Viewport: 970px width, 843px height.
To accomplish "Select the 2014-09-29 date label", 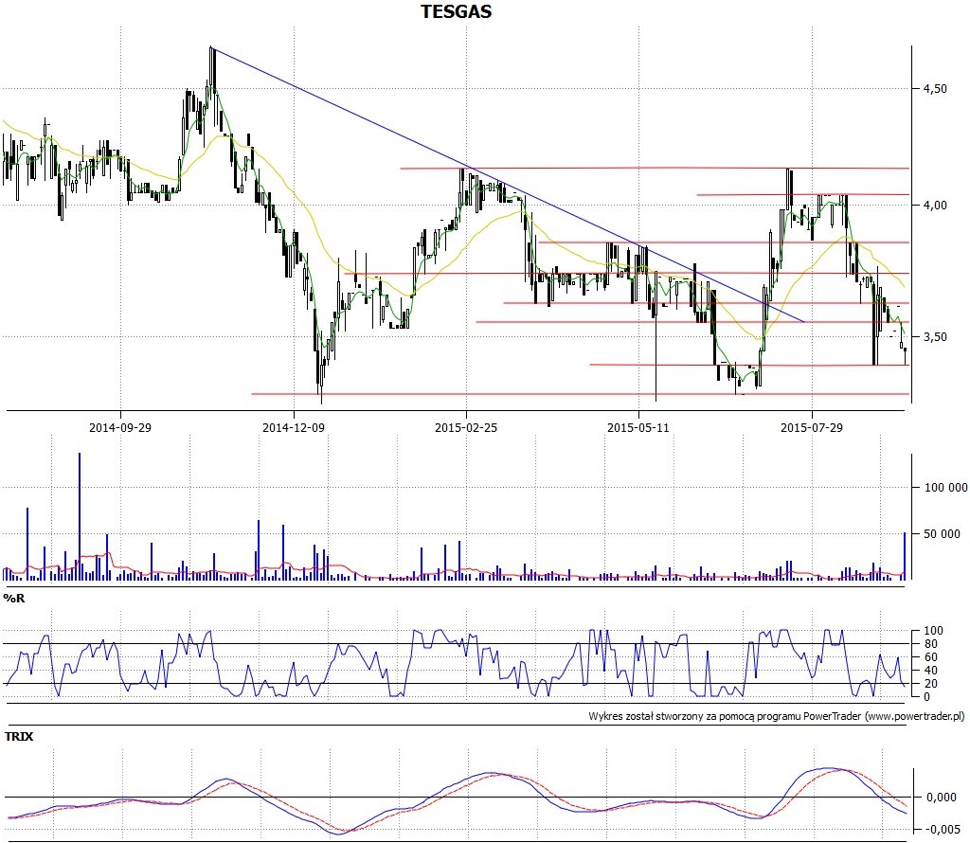I will (x=120, y=427).
